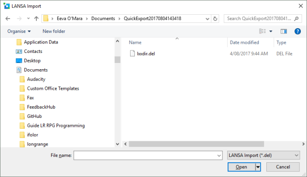This screenshot has width=307, height=177.
Task: Create a New folder
Action: point(54,31)
